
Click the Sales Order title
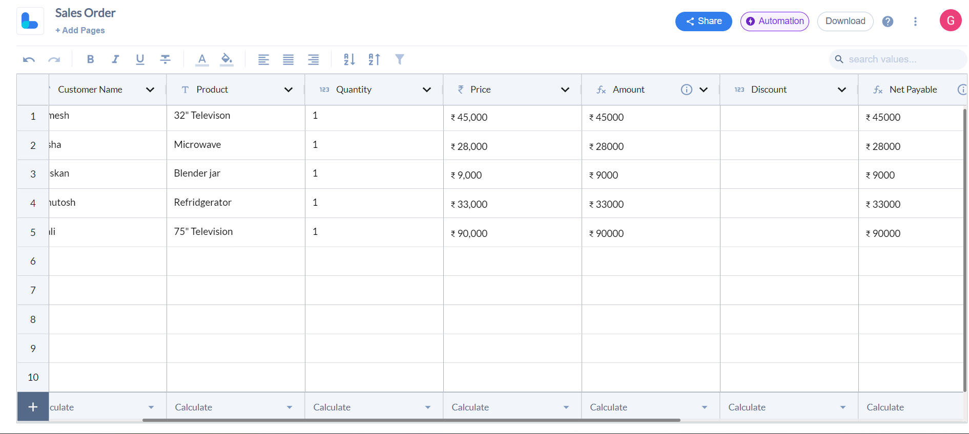coord(85,13)
